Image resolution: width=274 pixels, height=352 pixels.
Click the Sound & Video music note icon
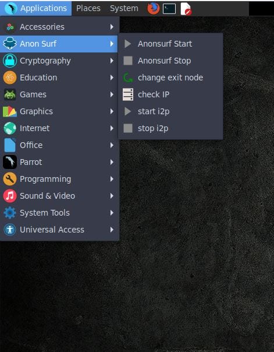pos(10,196)
